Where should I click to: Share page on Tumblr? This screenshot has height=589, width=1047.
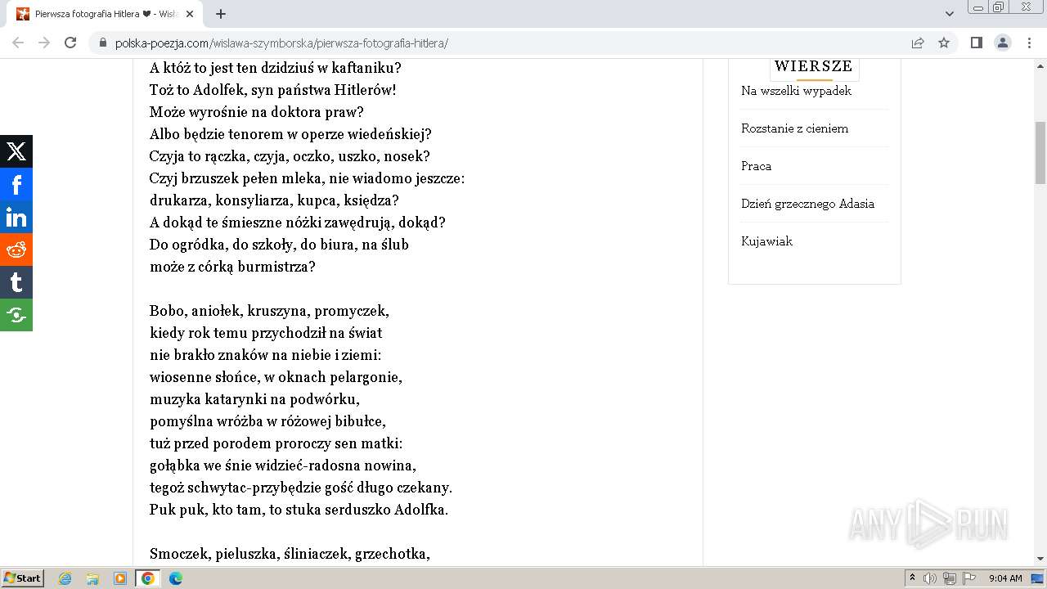click(16, 282)
